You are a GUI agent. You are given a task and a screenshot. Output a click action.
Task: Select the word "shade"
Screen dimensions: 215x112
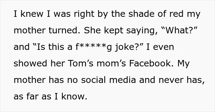pyautogui.click(x=141, y=14)
